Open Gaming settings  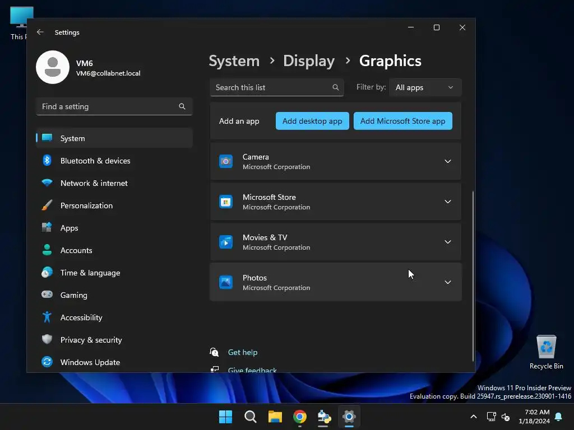[x=114, y=295]
